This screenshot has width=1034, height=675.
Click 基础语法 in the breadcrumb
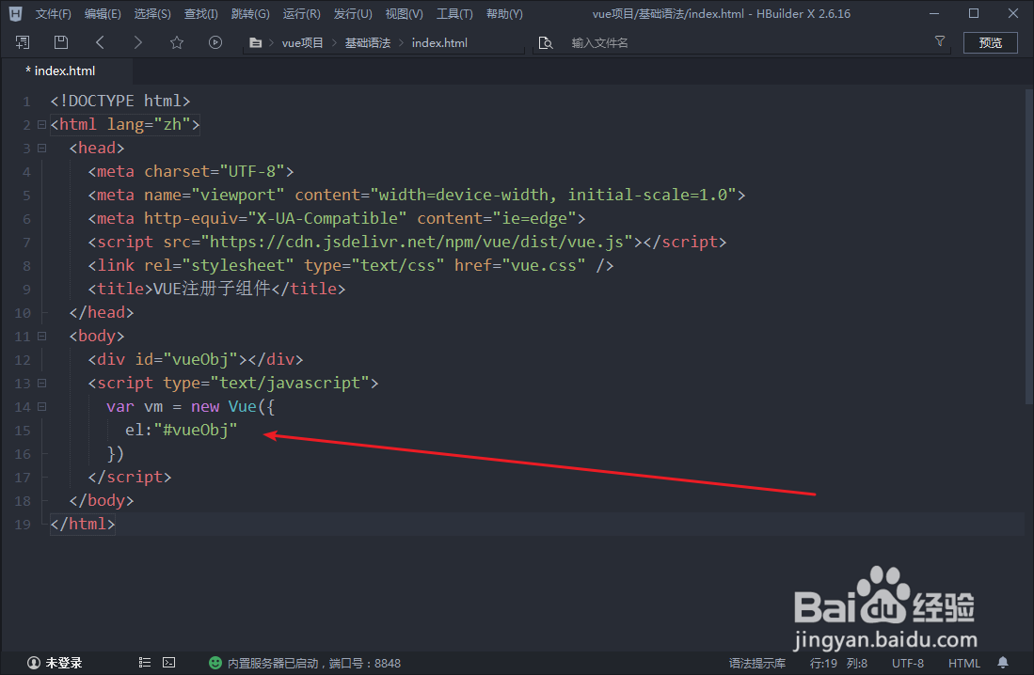pyautogui.click(x=367, y=43)
